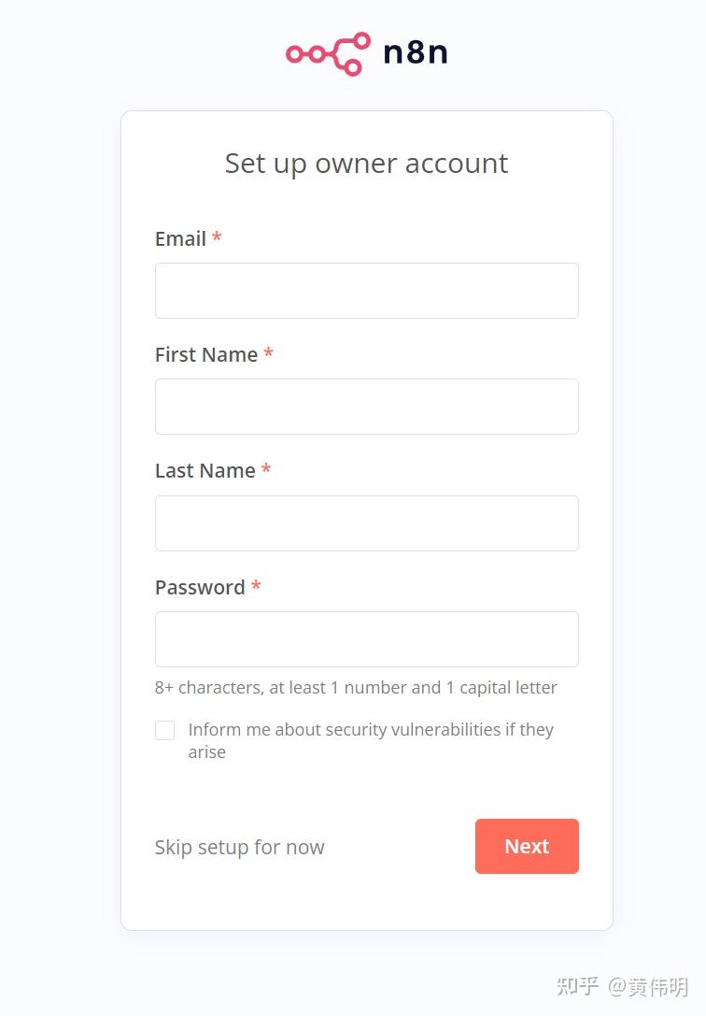Click the required asterisk beside First Name
Image resolution: width=706 pixels, height=1016 pixels.
pyautogui.click(x=268, y=354)
